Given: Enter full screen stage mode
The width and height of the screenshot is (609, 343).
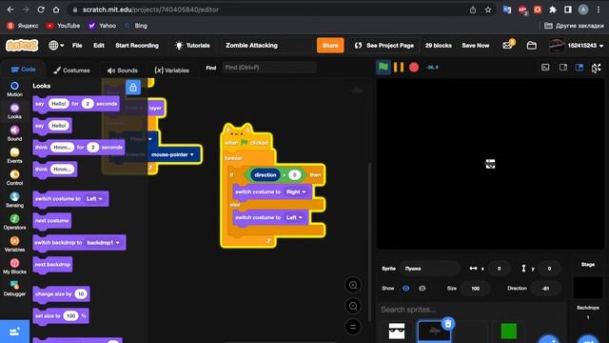Looking at the screenshot, I should click(x=597, y=68).
